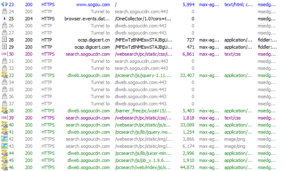The height and width of the screenshot is (171, 285).
Task: Click body size 33,089
Action: 187,125
